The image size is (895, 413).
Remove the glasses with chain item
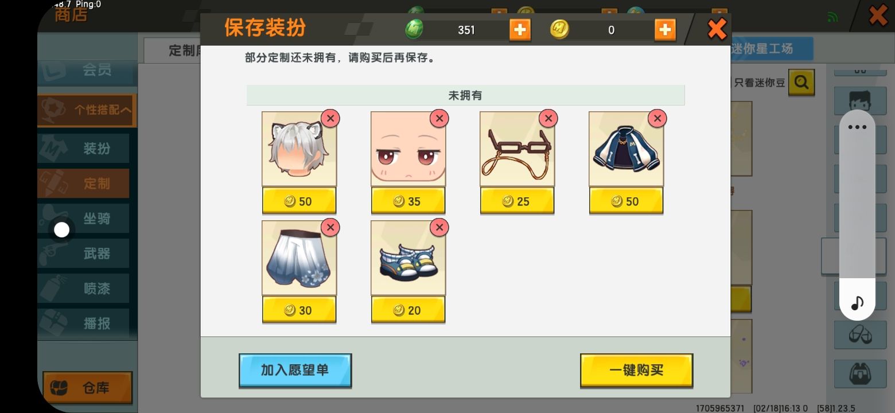[x=548, y=118]
